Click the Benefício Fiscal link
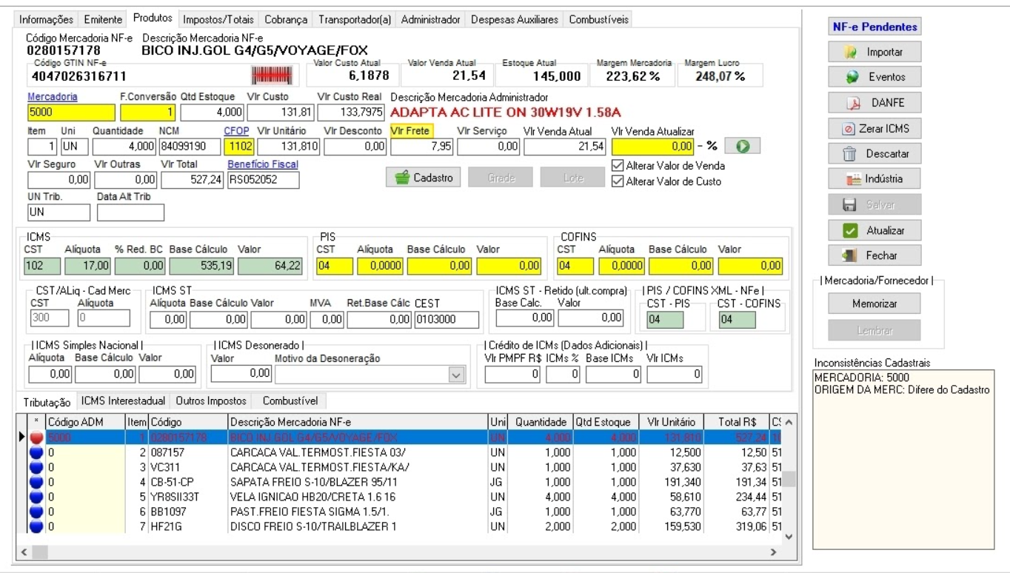This screenshot has width=1010, height=573. pyautogui.click(x=263, y=164)
